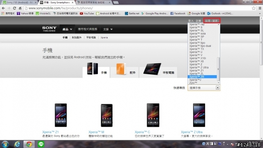The width and height of the screenshot is (263, 148).
Task: Choose Xperia ZR in dropdown list
Action: [202, 77]
